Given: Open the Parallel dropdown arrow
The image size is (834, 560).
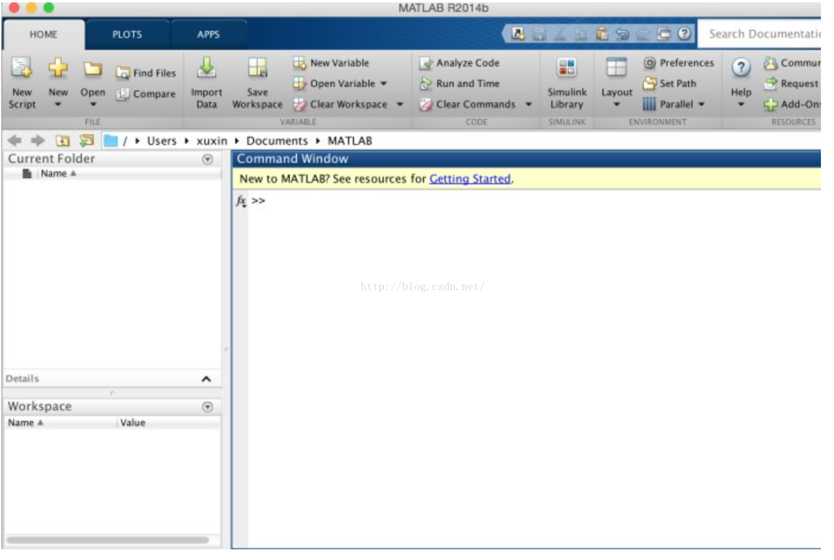Looking at the screenshot, I should coord(702,105).
